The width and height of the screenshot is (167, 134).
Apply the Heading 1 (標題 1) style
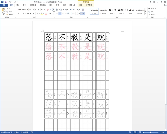(112, 11)
